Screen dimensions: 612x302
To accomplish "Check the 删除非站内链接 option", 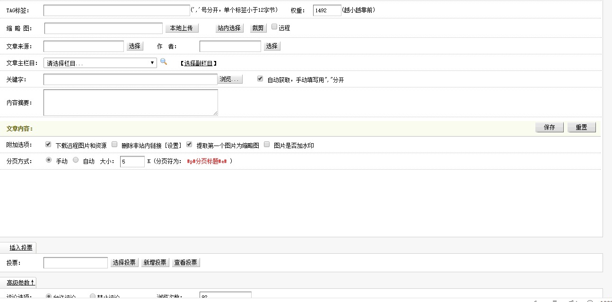I will [114, 144].
